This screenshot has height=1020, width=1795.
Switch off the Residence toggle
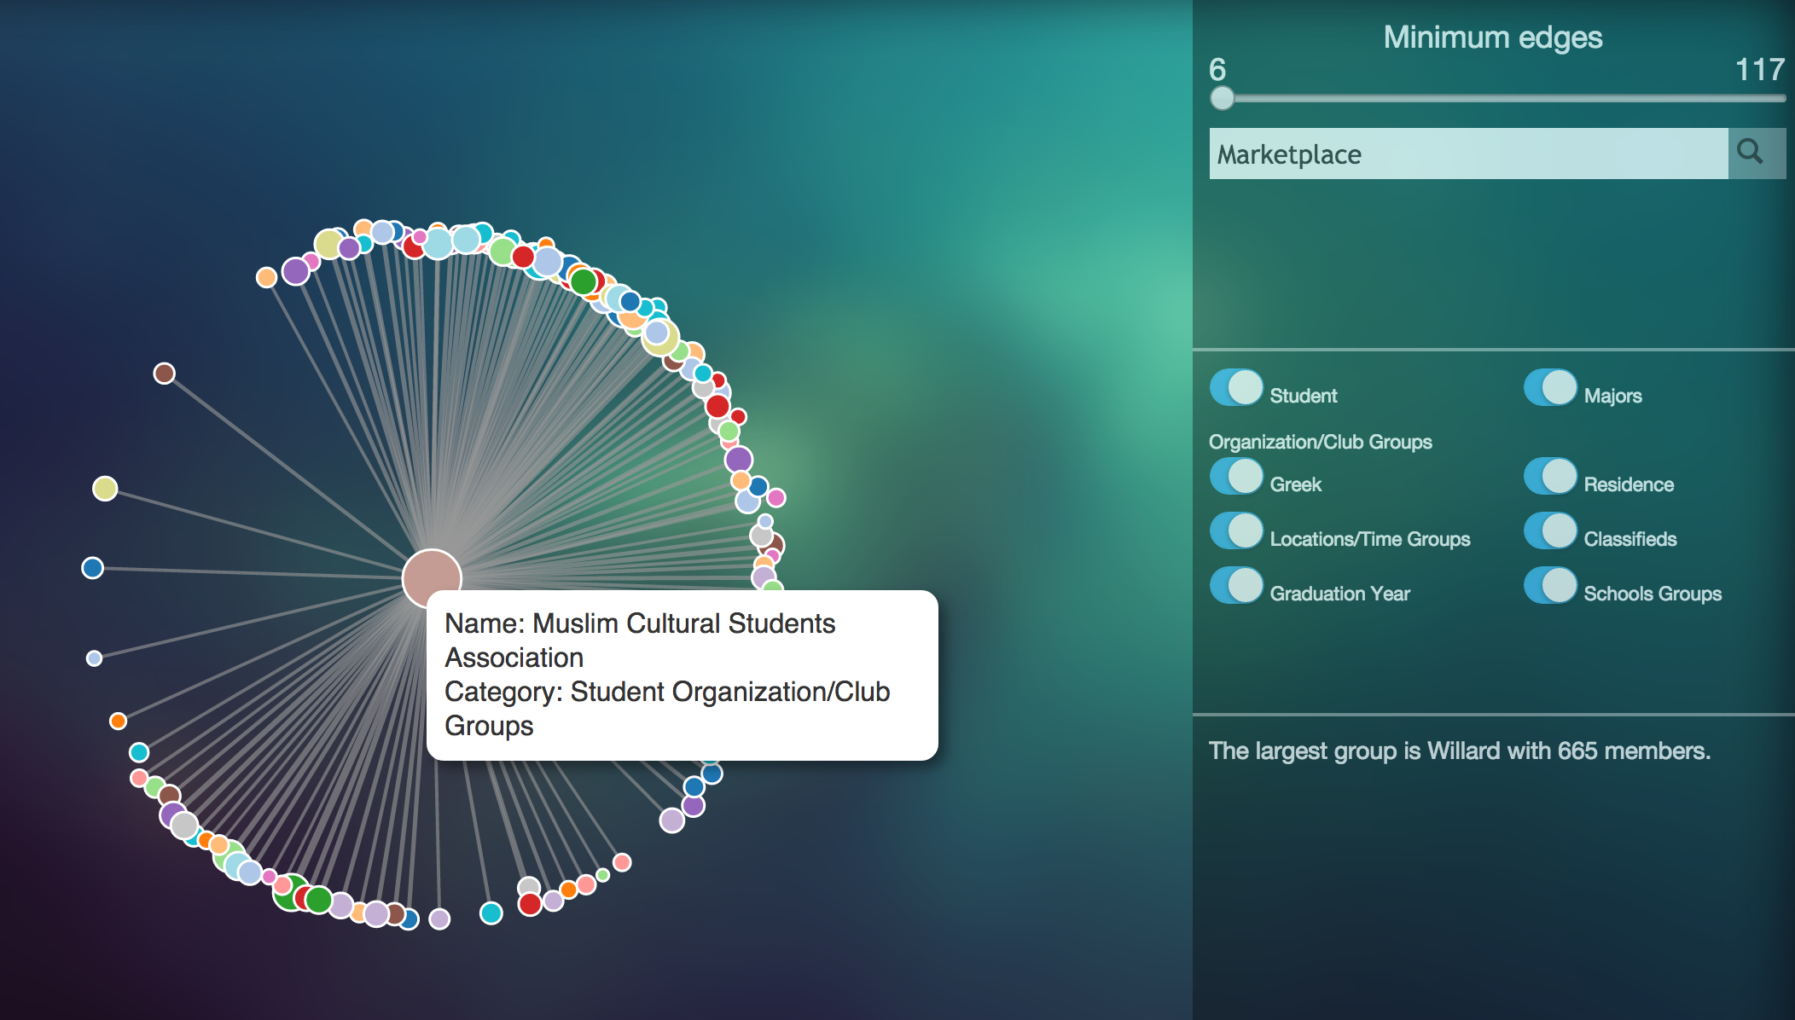click(x=1550, y=476)
